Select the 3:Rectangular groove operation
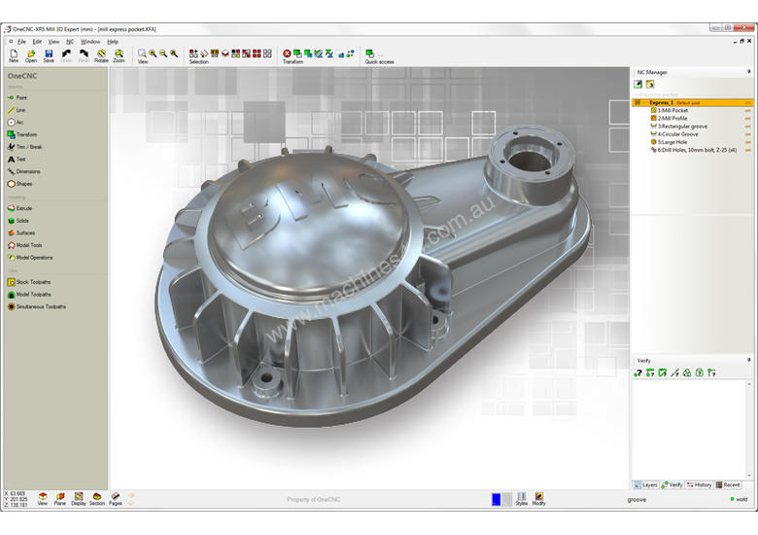This screenshot has height=535, width=758. (x=685, y=126)
